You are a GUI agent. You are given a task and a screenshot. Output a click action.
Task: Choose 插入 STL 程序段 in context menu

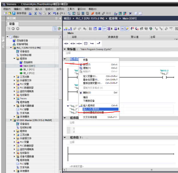[x=100, y=109]
